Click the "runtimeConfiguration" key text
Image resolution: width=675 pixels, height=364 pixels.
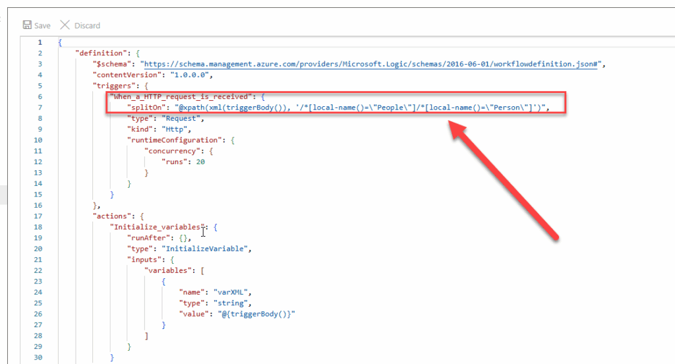click(174, 140)
